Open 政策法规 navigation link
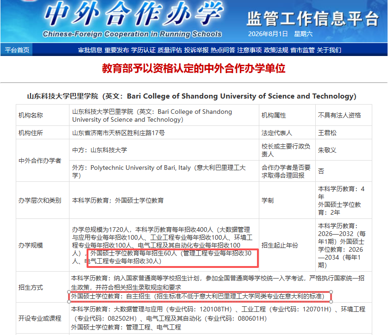The width and height of the screenshot is (388, 335). pos(276,50)
